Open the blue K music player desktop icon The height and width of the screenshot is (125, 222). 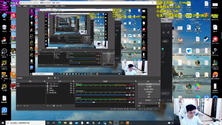click(x=4, y=111)
